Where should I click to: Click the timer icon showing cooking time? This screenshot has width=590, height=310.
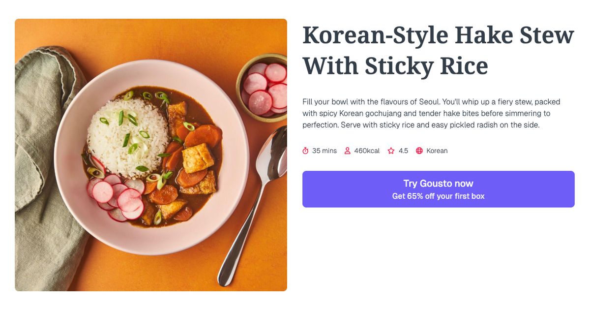tap(305, 151)
